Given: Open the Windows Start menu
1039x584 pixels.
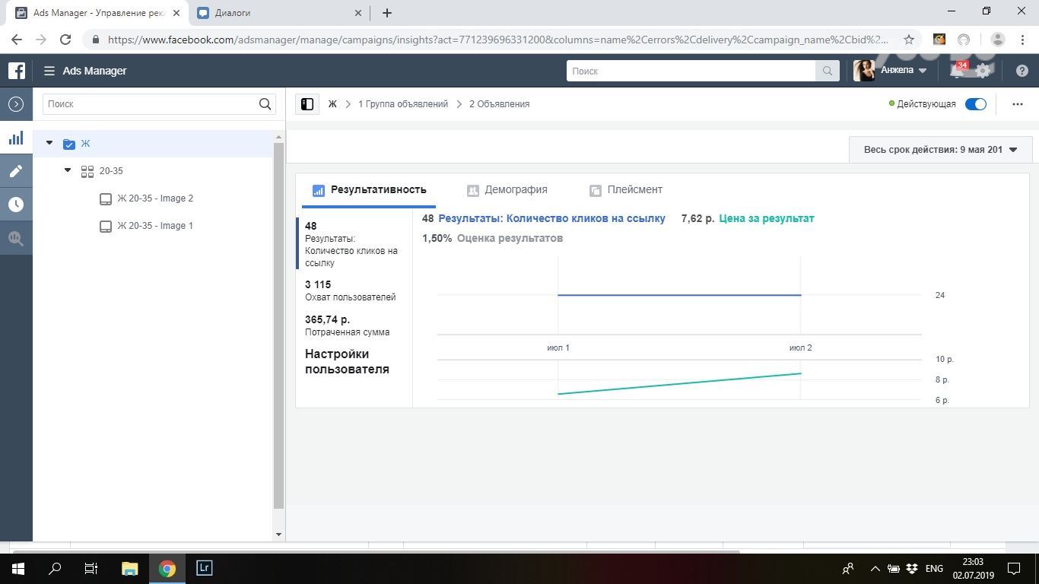Looking at the screenshot, I should coord(18,568).
